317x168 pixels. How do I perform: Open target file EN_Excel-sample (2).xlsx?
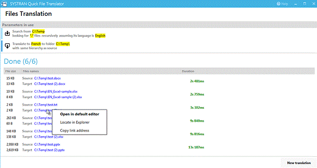coord(58,97)
